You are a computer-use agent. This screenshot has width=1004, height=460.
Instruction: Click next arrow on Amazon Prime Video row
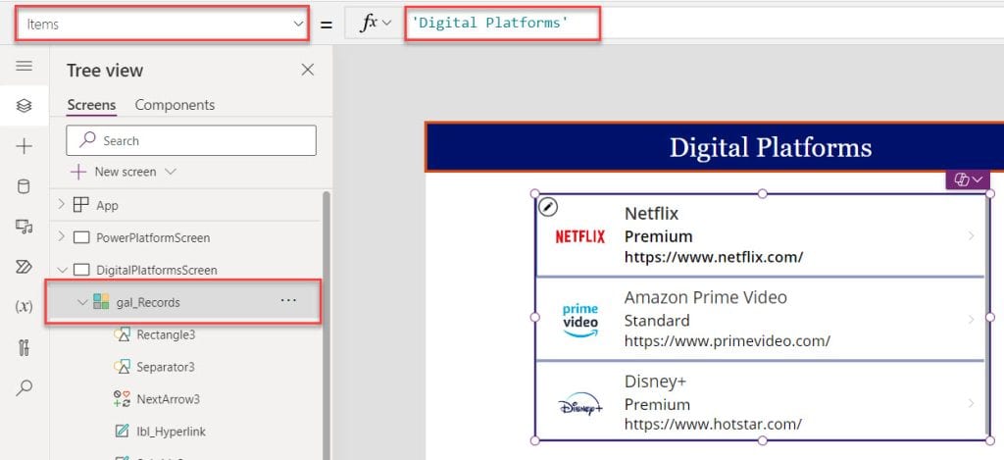tap(971, 320)
